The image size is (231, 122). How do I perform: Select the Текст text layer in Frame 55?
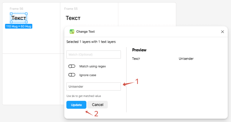(73, 18)
